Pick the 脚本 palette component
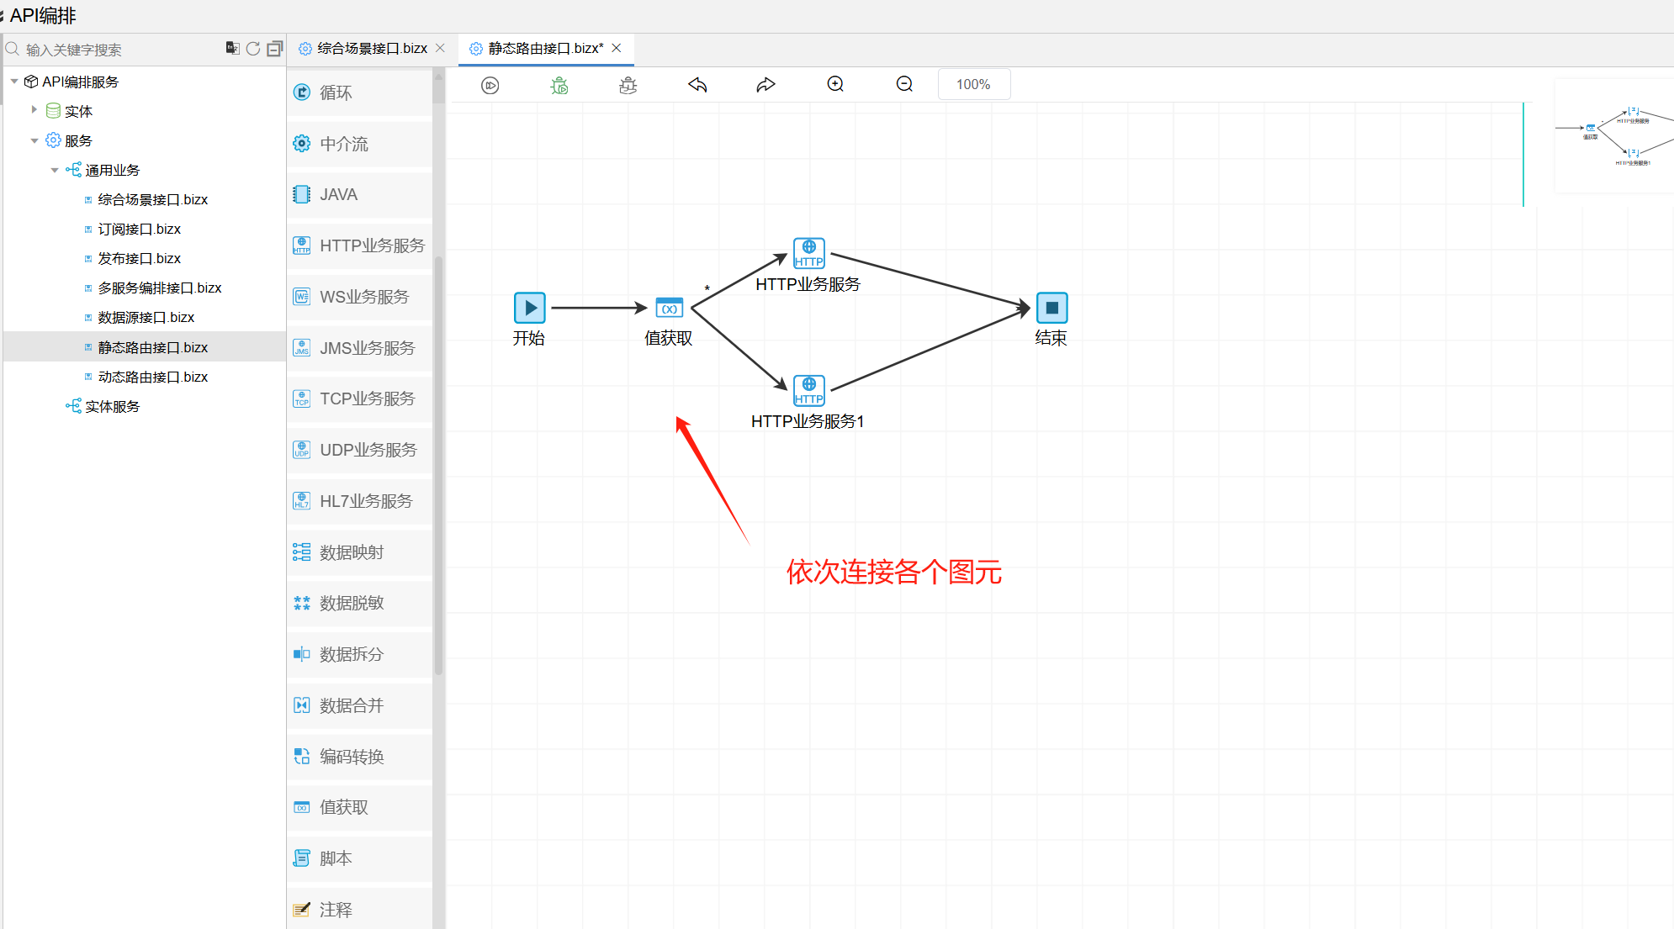This screenshot has height=929, width=1674. point(336,858)
